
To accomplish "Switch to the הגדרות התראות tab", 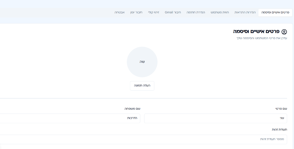I will point(245,13).
